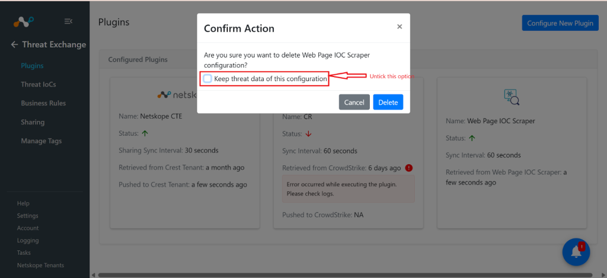The image size is (607, 278).
Task: Open Netskope Tenants link
Action: pyautogui.click(x=40, y=265)
